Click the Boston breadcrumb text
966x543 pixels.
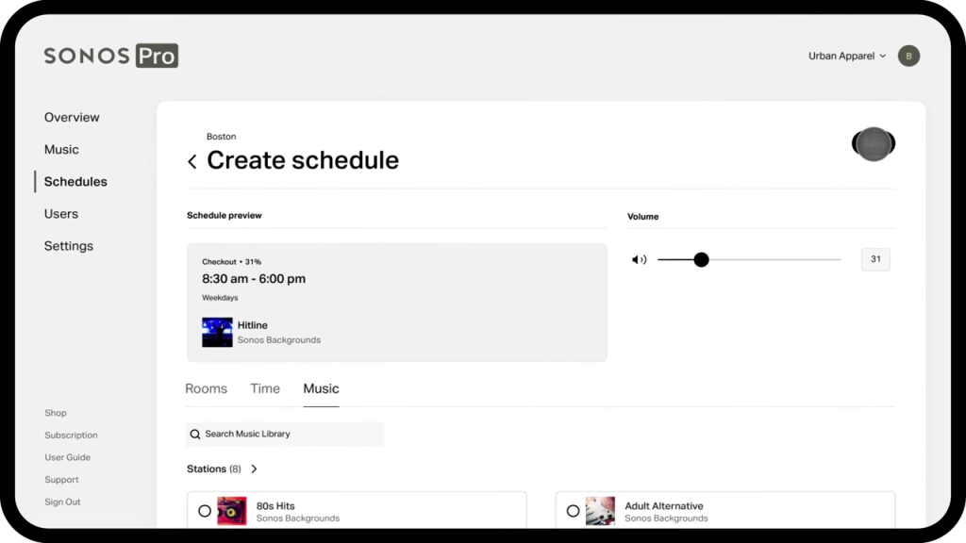click(221, 137)
